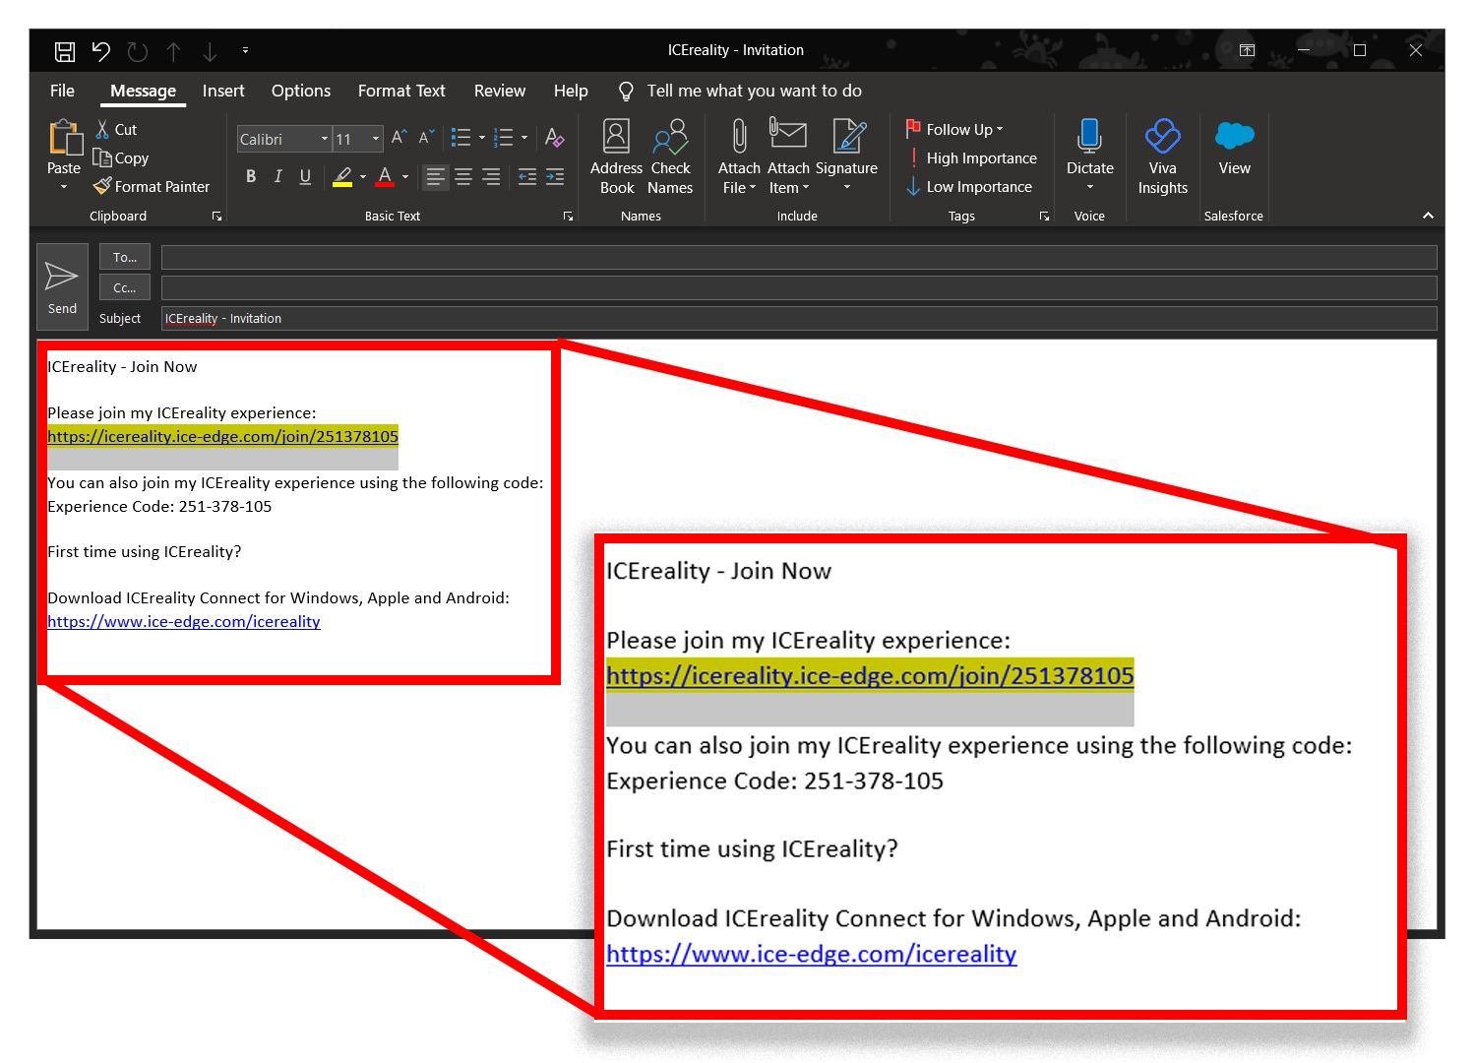
Task: Switch to Format Text tab
Action: pos(401,91)
